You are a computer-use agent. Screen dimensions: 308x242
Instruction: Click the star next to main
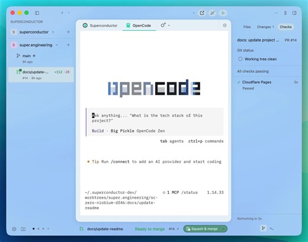(34, 56)
